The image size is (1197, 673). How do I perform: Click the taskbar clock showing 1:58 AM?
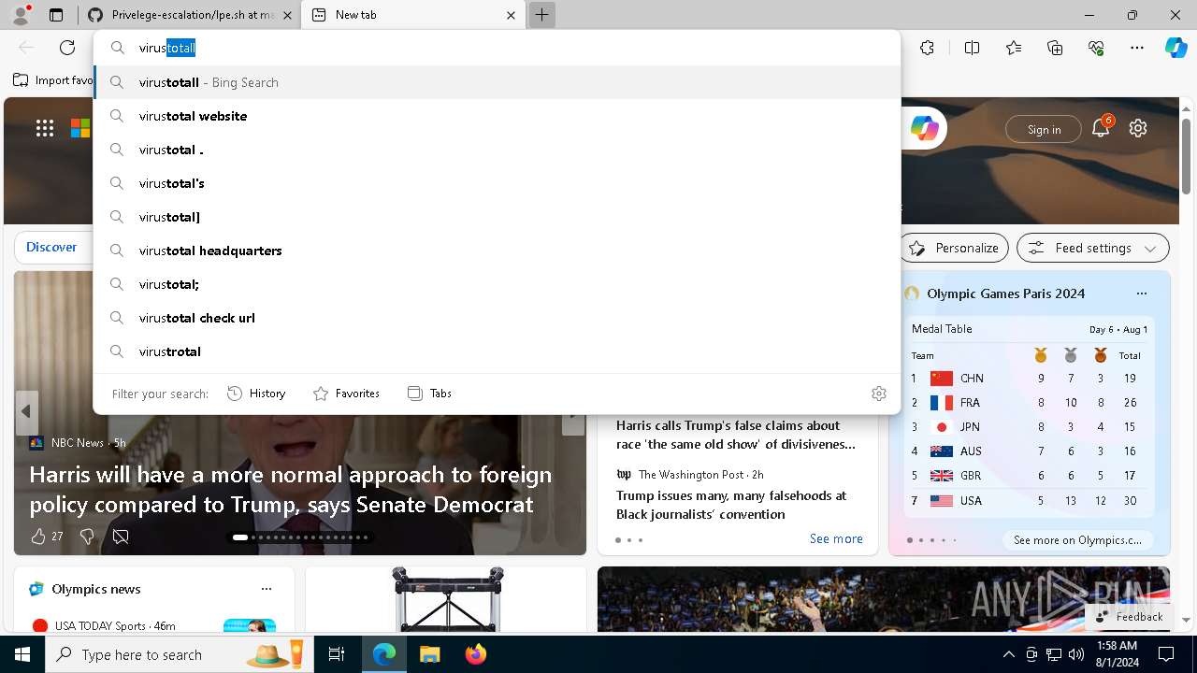(x=1117, y=654)
